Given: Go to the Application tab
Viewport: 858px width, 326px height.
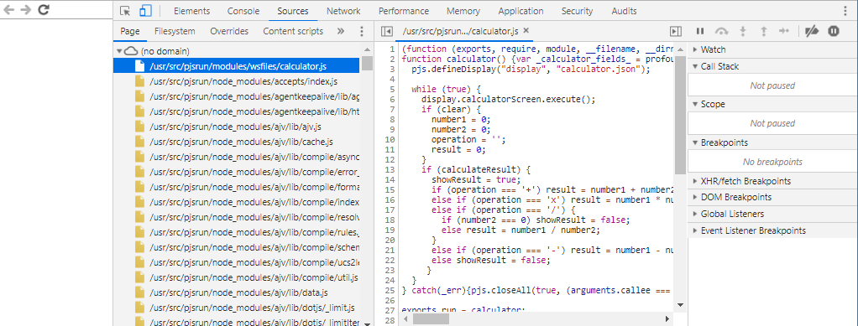Looking at the screenshot, I should point(521,11).
